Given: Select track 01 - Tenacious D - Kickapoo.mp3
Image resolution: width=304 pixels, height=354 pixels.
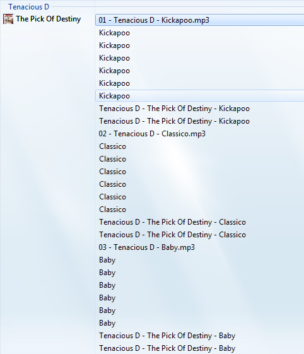Looking at the screenshot, I should (x=200, y=20).
